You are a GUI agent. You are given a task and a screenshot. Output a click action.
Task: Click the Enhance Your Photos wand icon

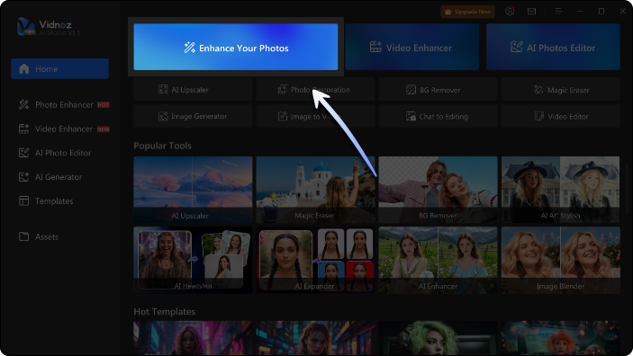pos(189,48)
